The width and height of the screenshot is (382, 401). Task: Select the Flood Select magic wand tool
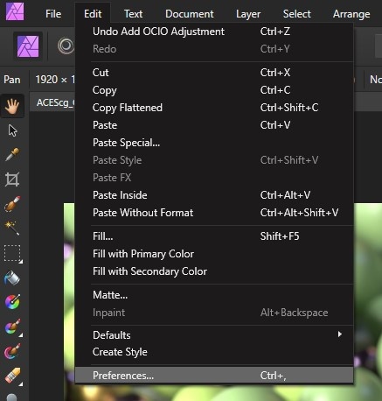click(x=12, y=228)
